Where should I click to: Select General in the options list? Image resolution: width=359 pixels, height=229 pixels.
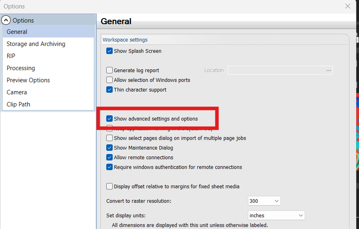point(48,32)
